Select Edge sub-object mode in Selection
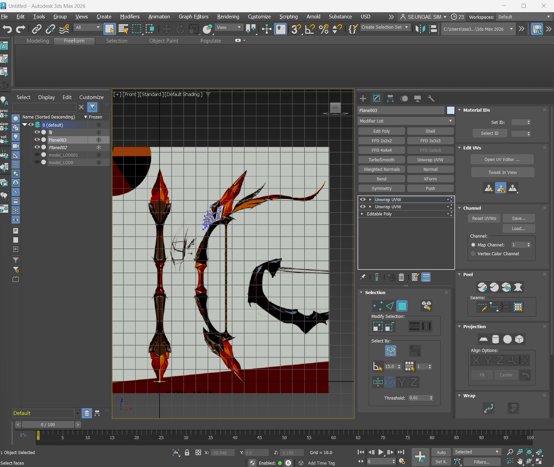554x467 pixels. coord(390,306)
